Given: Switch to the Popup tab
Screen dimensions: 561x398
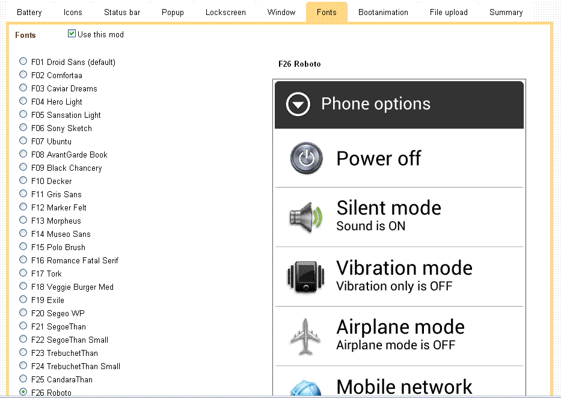Looking at the screenshot, I should [x=173, y=13].
